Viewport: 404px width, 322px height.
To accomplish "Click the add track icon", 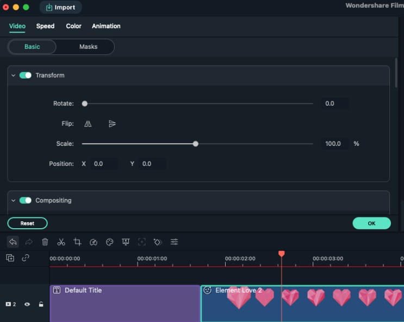I will (x=10, y=258).
